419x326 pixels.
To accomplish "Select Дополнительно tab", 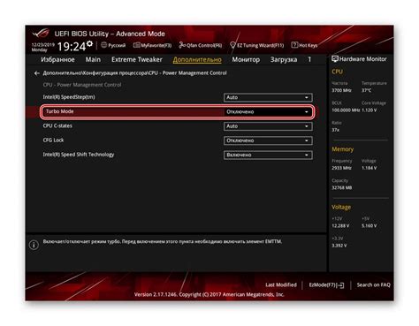I will pyautogui.click(x=197, y=60).
